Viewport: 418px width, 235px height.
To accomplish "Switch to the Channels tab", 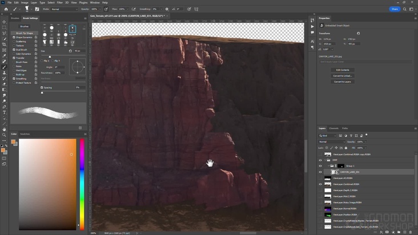I will [333, 128].
